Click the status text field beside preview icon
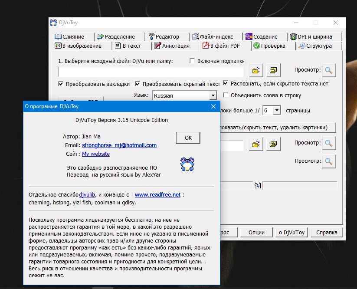This screenshot has width=357, height=289. pyautogui.click(x=300, y=186)
